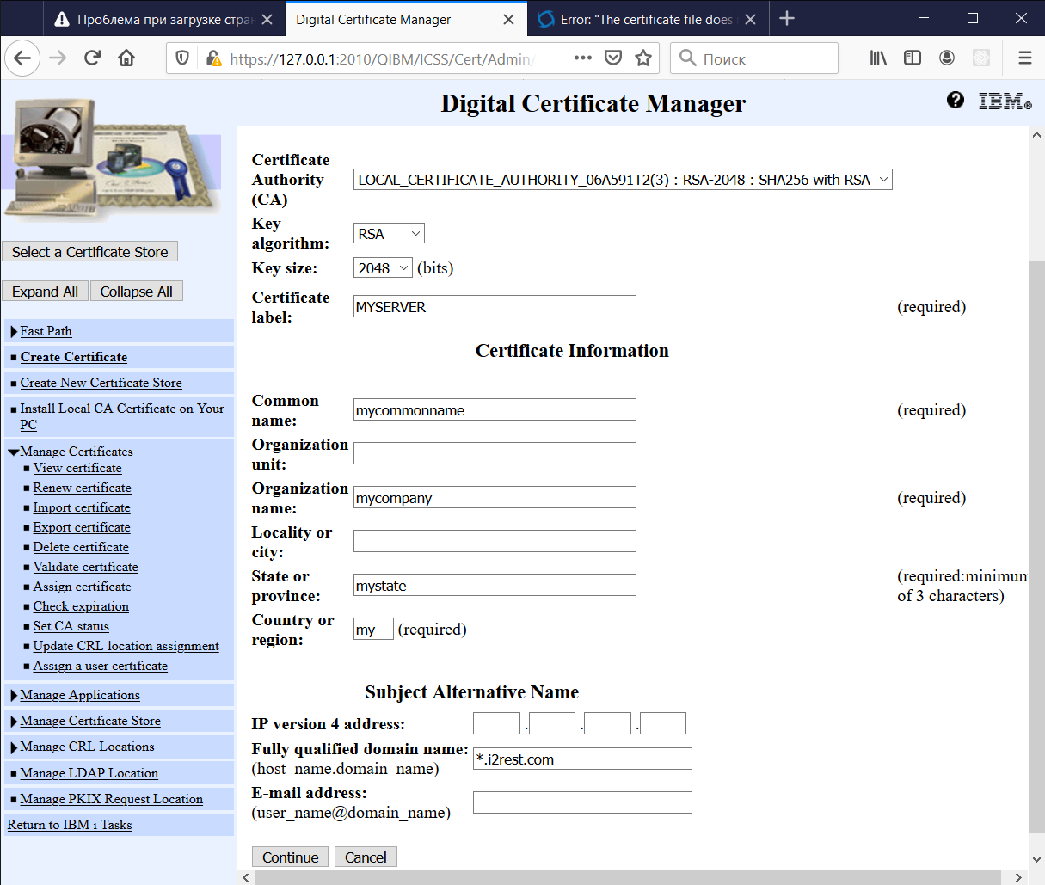Save the page to Pocket icon
Image resolution: width=1045 pixels, height=885 pixels.
[613, 58]
